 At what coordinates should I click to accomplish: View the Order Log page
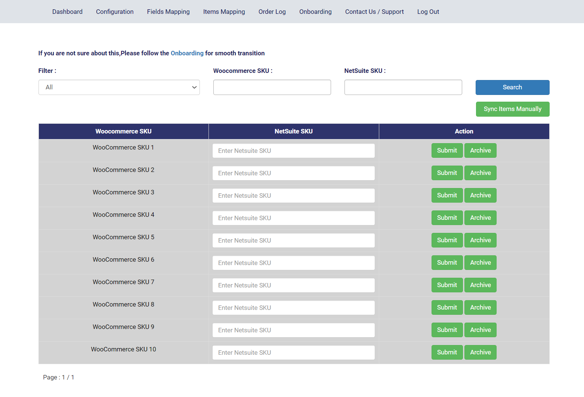[272, 12]
